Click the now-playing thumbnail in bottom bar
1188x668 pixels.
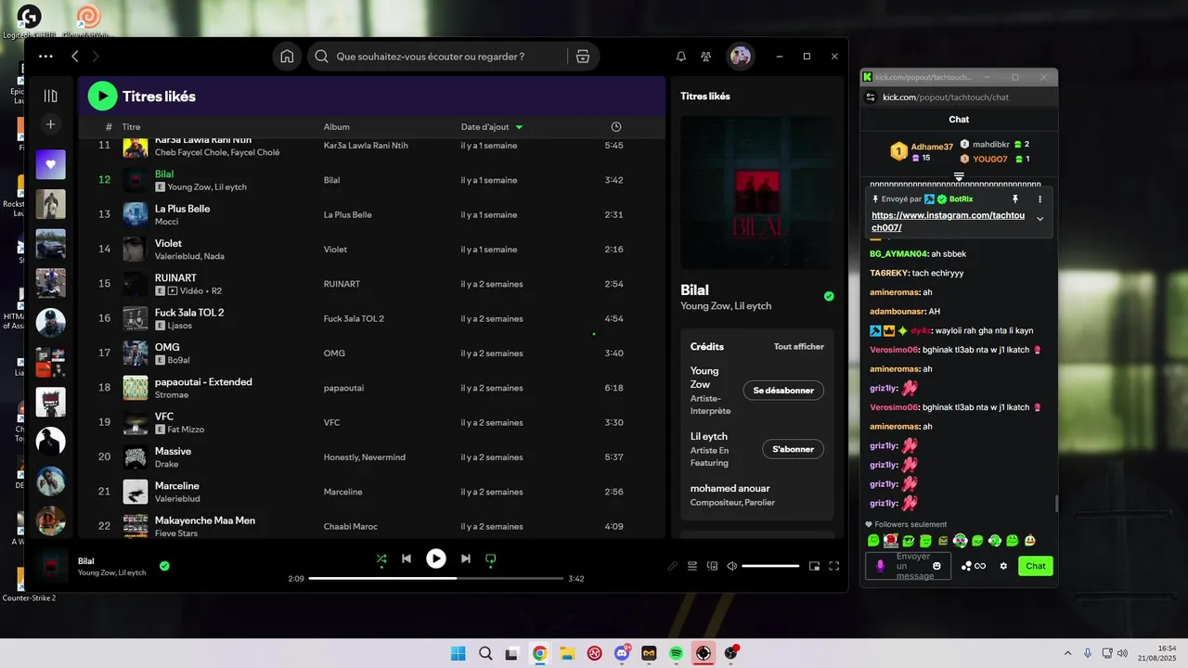pos(51,566)
